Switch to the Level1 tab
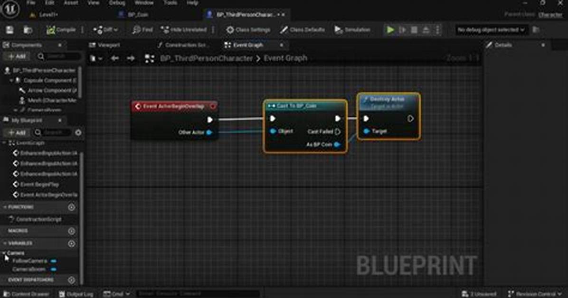Screen dimensions: 568x298 click(x=48, y=15)
